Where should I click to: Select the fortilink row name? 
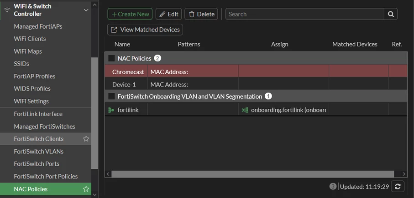128,110
